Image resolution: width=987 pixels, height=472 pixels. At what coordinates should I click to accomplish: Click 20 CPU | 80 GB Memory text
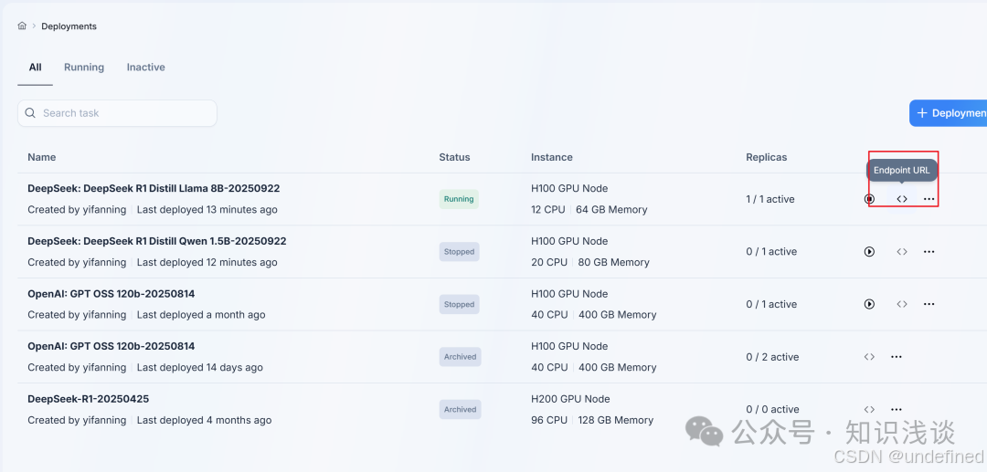click(x=590, y=262)
